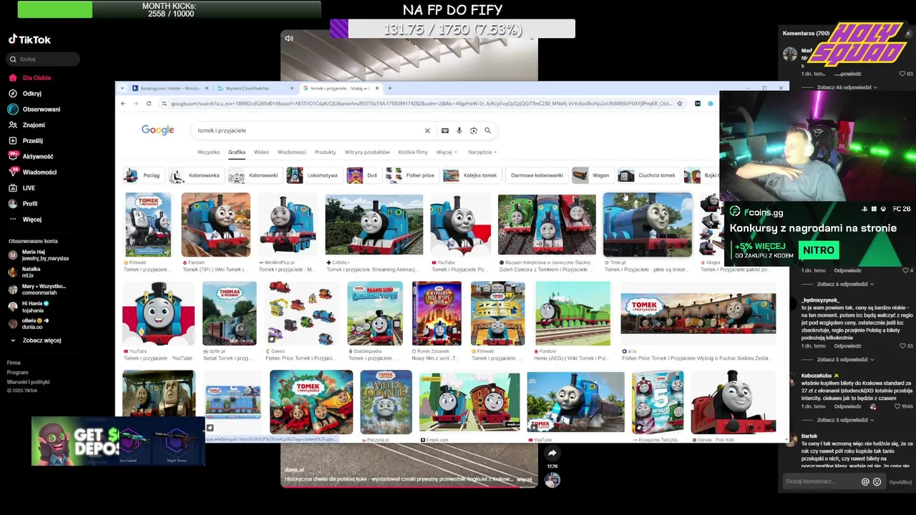Click Opublikuj to post comment

point(900,482)
